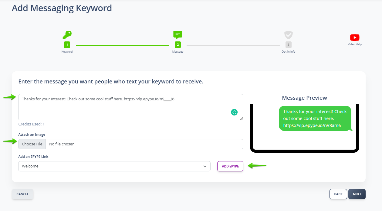
Task: Go to step 1 number badge
Action: [x=67, y=45]
